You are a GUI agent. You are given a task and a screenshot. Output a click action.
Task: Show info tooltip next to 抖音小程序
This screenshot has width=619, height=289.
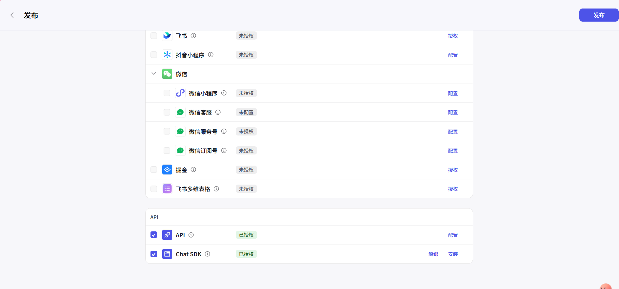point(211,55)
